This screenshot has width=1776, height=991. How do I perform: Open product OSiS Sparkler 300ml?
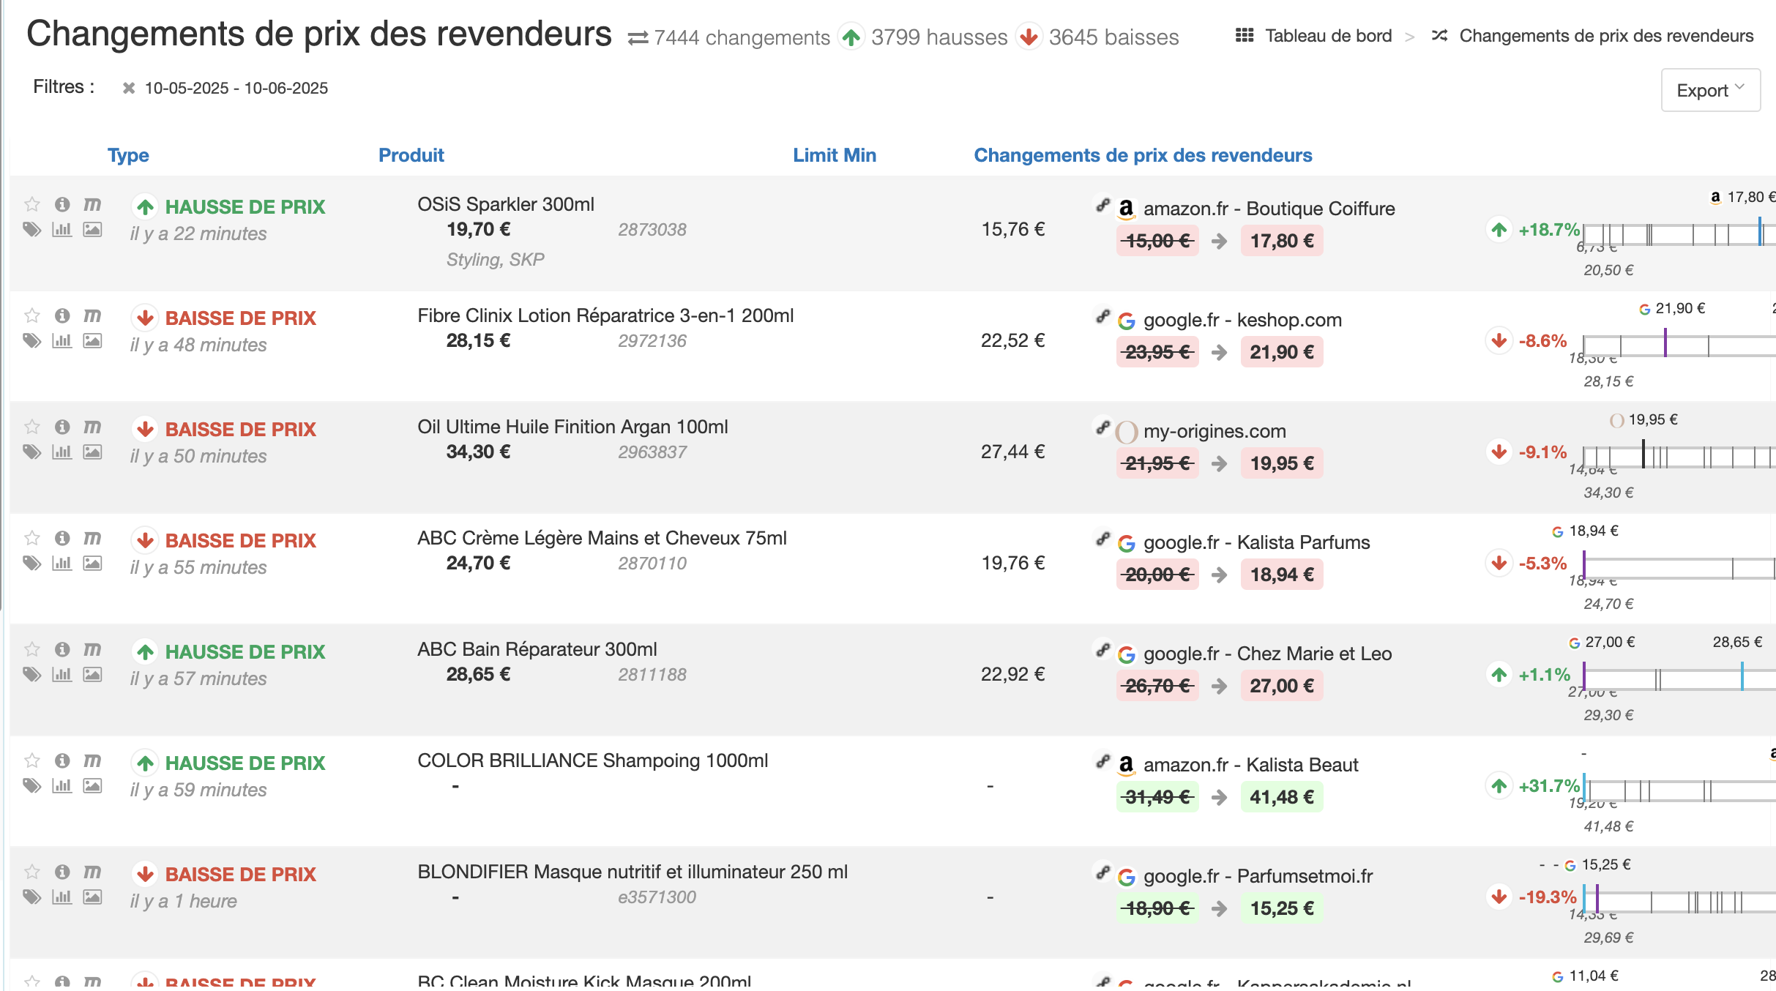506,204
